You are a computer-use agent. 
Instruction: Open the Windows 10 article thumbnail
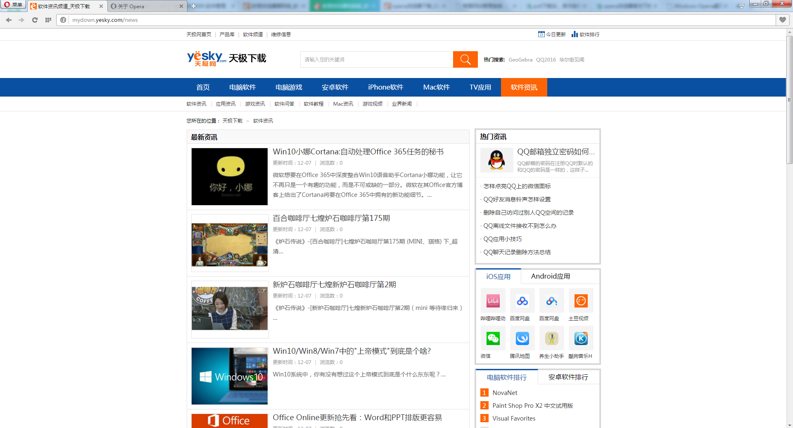click(230, 376)
